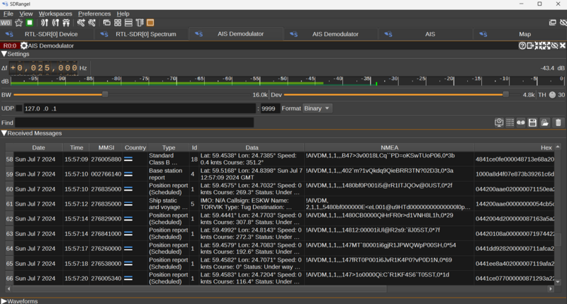567x304 pixels.
Task: Click the monitor clock icon near Find
Action: coord(499,123)
